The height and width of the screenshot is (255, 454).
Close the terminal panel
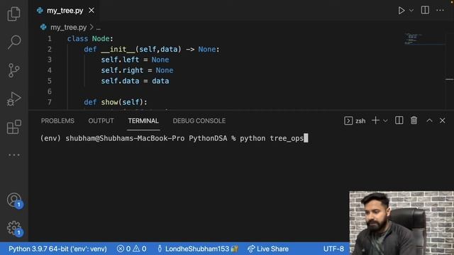(443, 120)
